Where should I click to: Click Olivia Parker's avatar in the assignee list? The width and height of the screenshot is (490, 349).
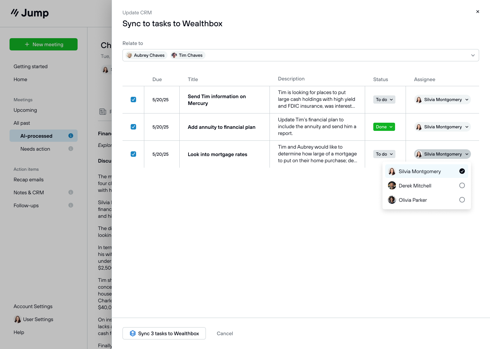coord(392,200)
